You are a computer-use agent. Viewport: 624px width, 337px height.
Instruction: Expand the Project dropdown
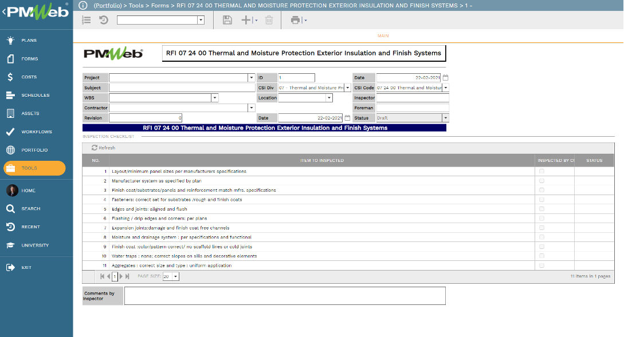(252, 77)
